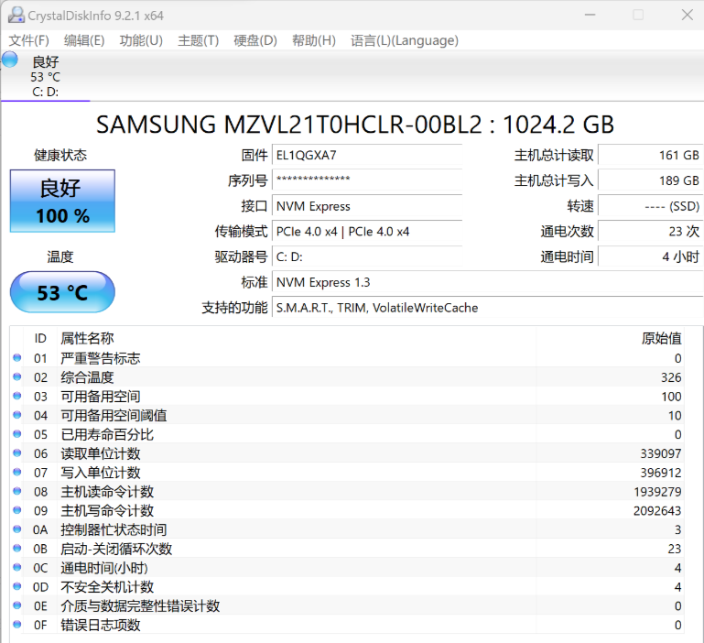This screenshot has width=704, height=643.
Task: Click the 23 次 power-on count value
Action: (x=651, y=232)
